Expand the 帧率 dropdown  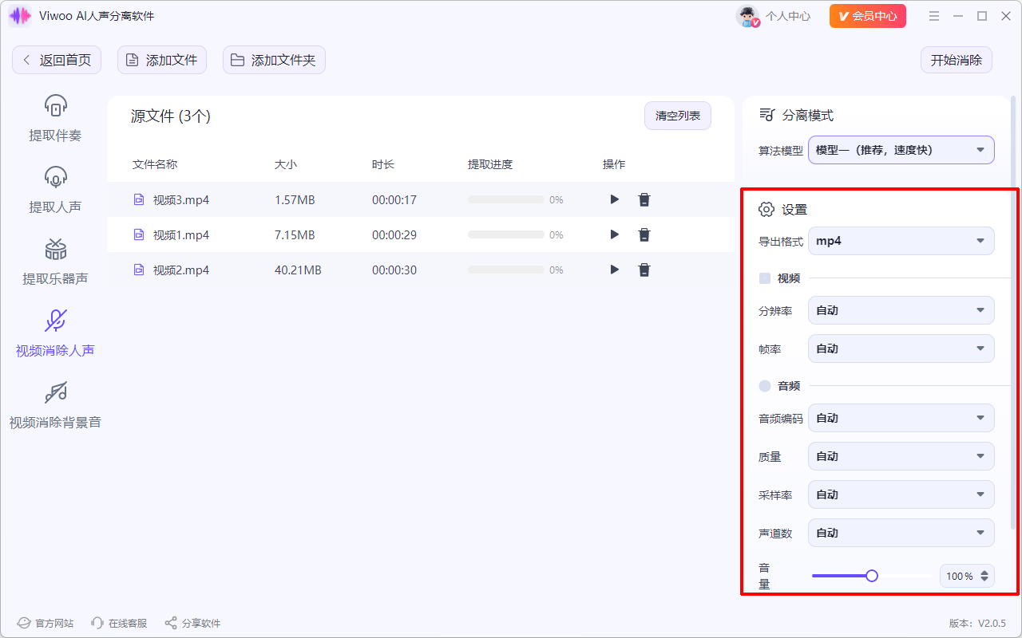point(901,349)
